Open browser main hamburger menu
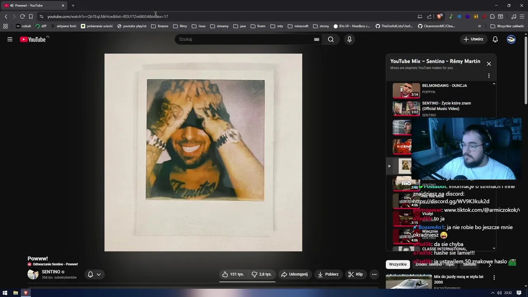This screenshot has width=528, height=297. tap(522, 16)
